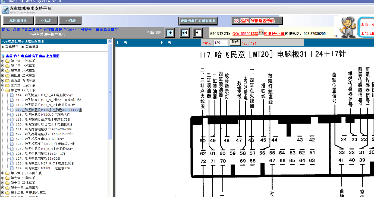Click the left-arrow view control icon

point(198,33)
